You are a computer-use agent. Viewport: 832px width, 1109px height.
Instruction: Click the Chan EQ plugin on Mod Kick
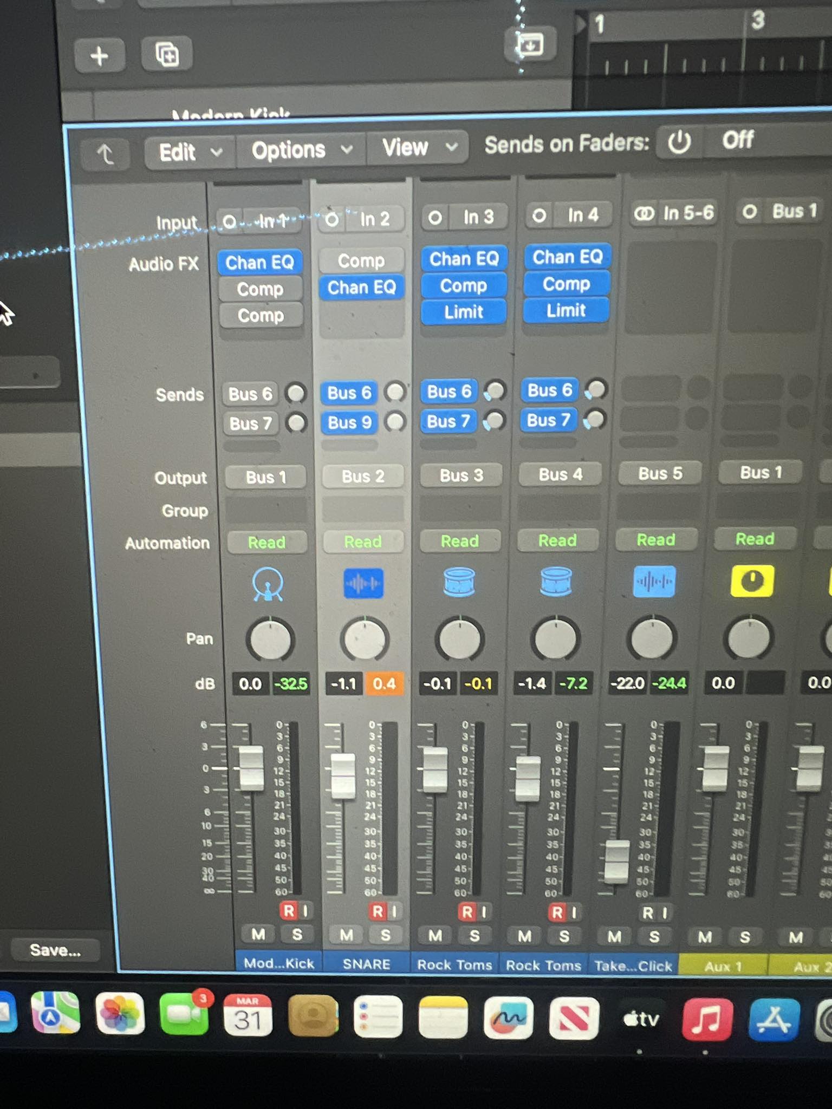[259, 263]
